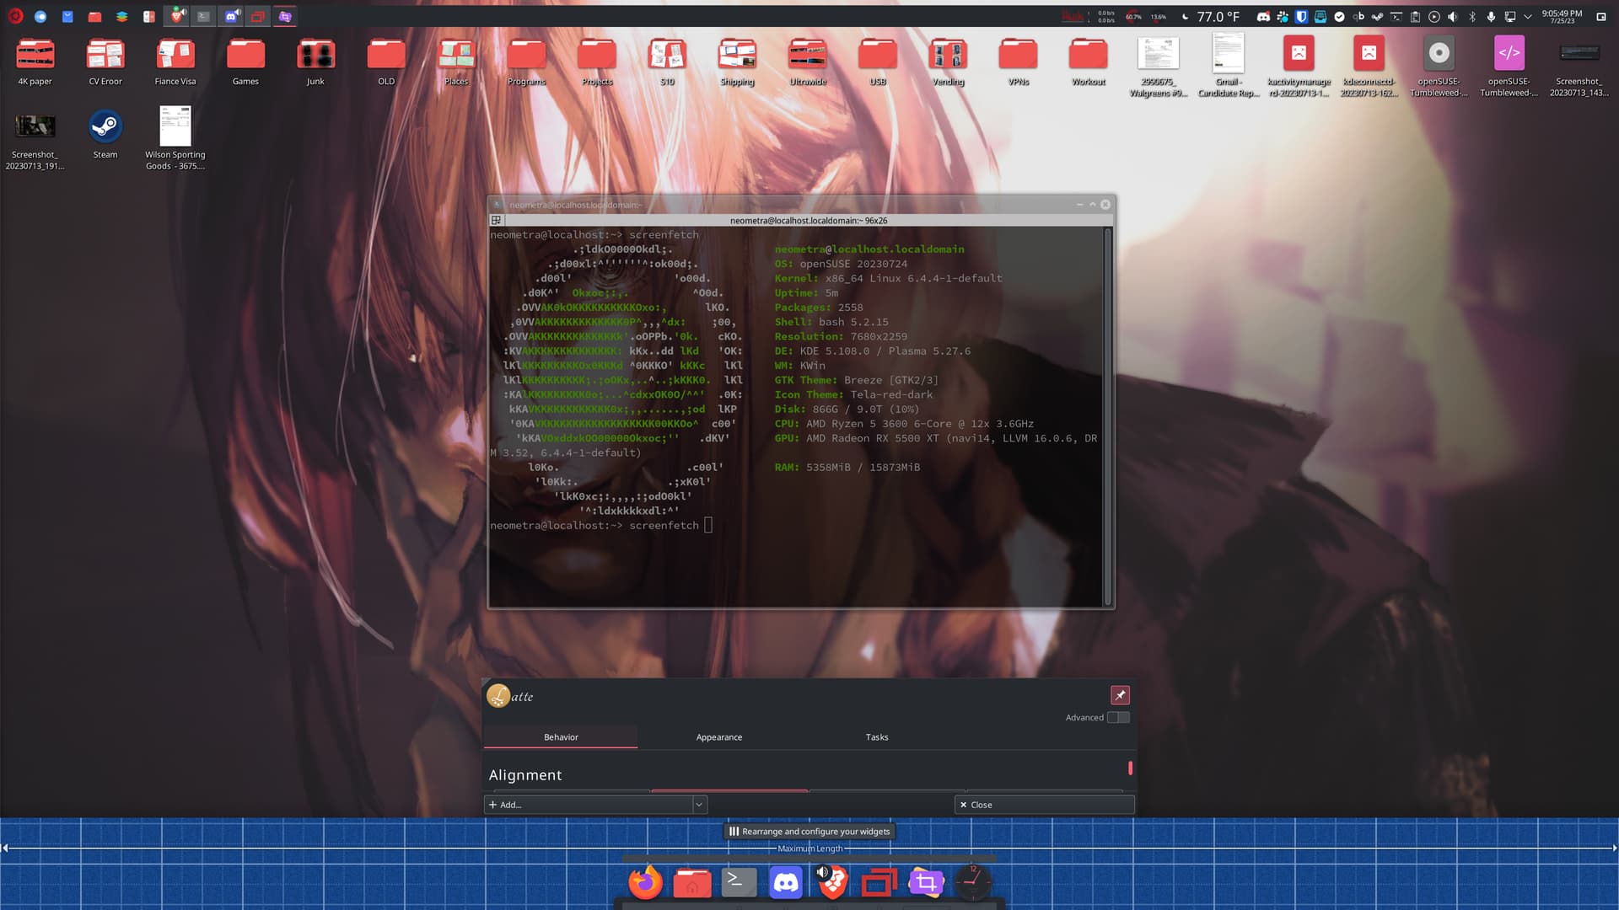Open the Games desktop folder

(245, 62)
